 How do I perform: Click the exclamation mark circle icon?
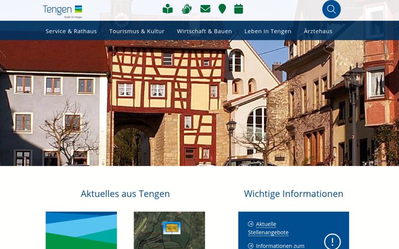pyautogui.click(x=332, y=241)
